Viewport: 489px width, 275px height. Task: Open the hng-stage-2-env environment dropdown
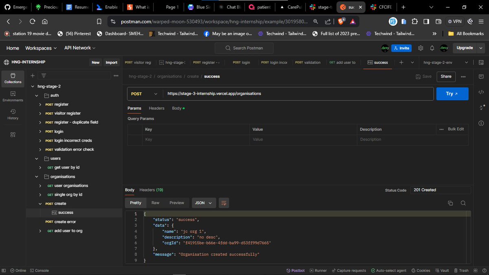(447, 62)
